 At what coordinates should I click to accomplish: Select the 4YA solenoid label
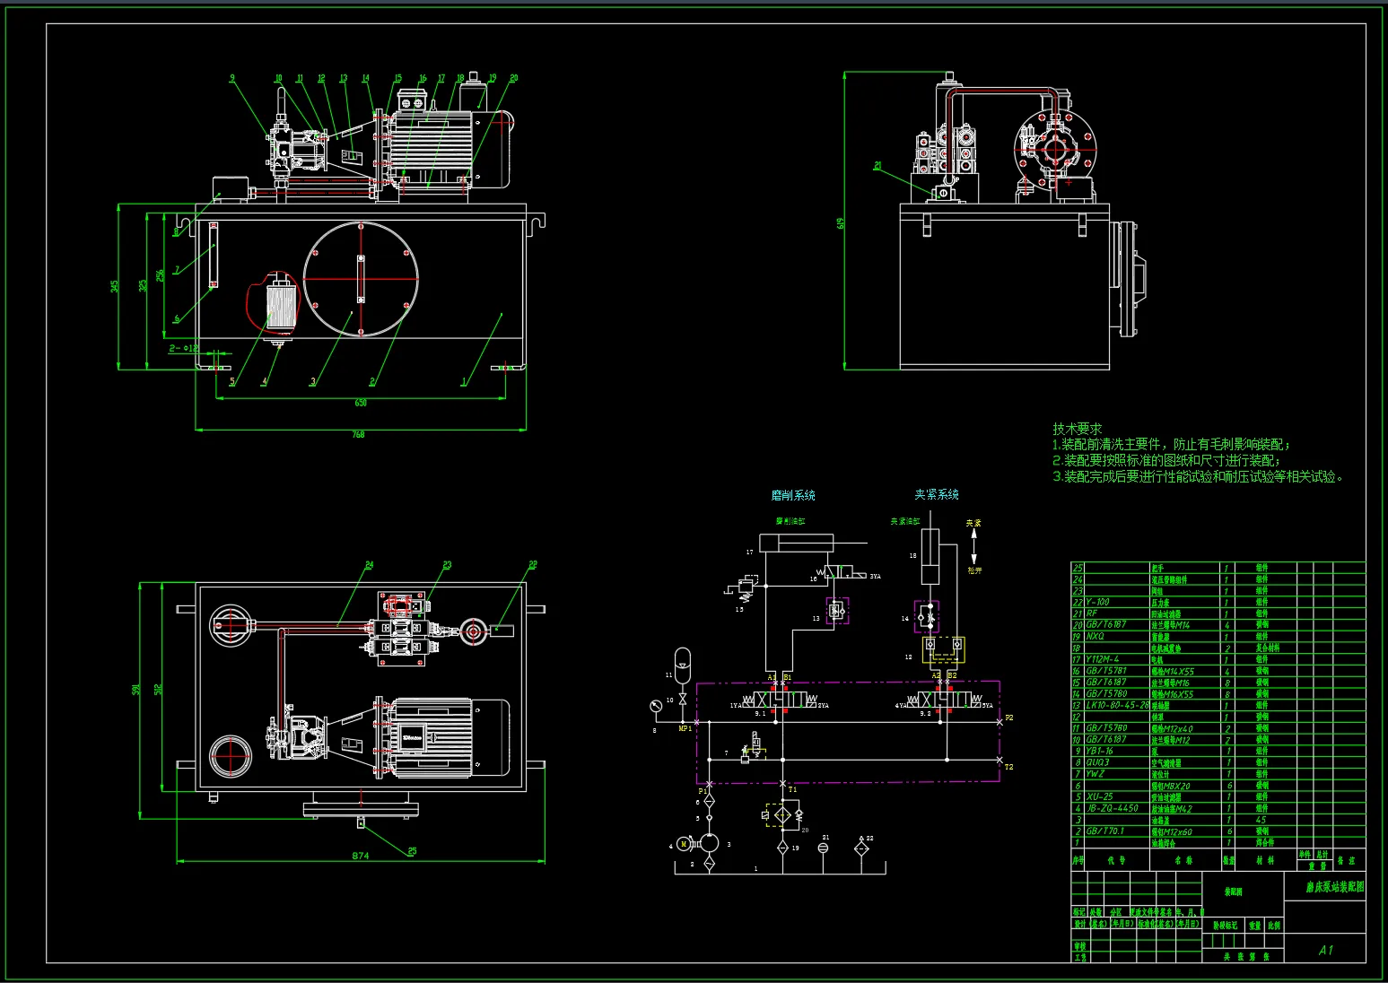click(x=900, y=706)
